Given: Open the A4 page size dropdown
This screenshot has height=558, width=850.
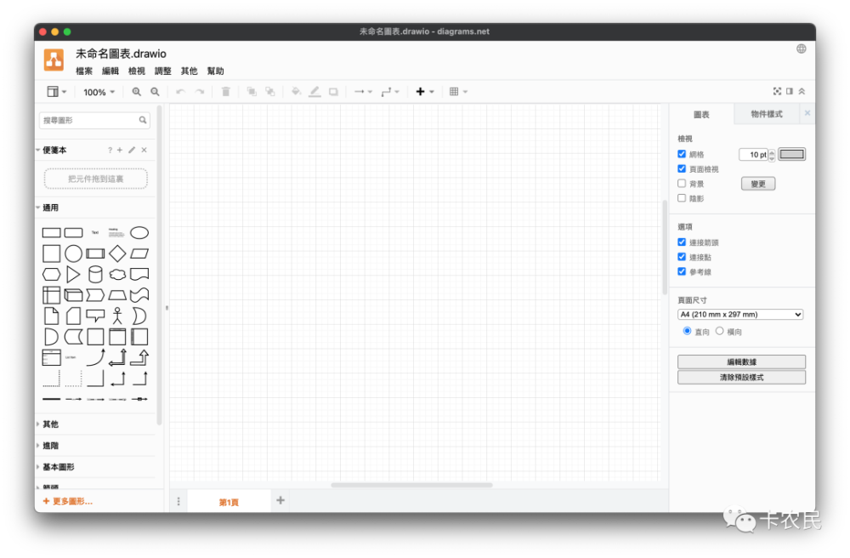Looking at the screenshot, I should tap(740, 315).
